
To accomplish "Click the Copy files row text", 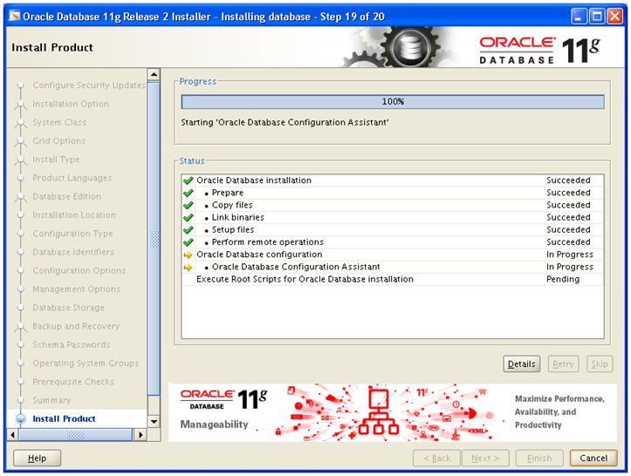I will pyautogui.click(x=232, y=206).
